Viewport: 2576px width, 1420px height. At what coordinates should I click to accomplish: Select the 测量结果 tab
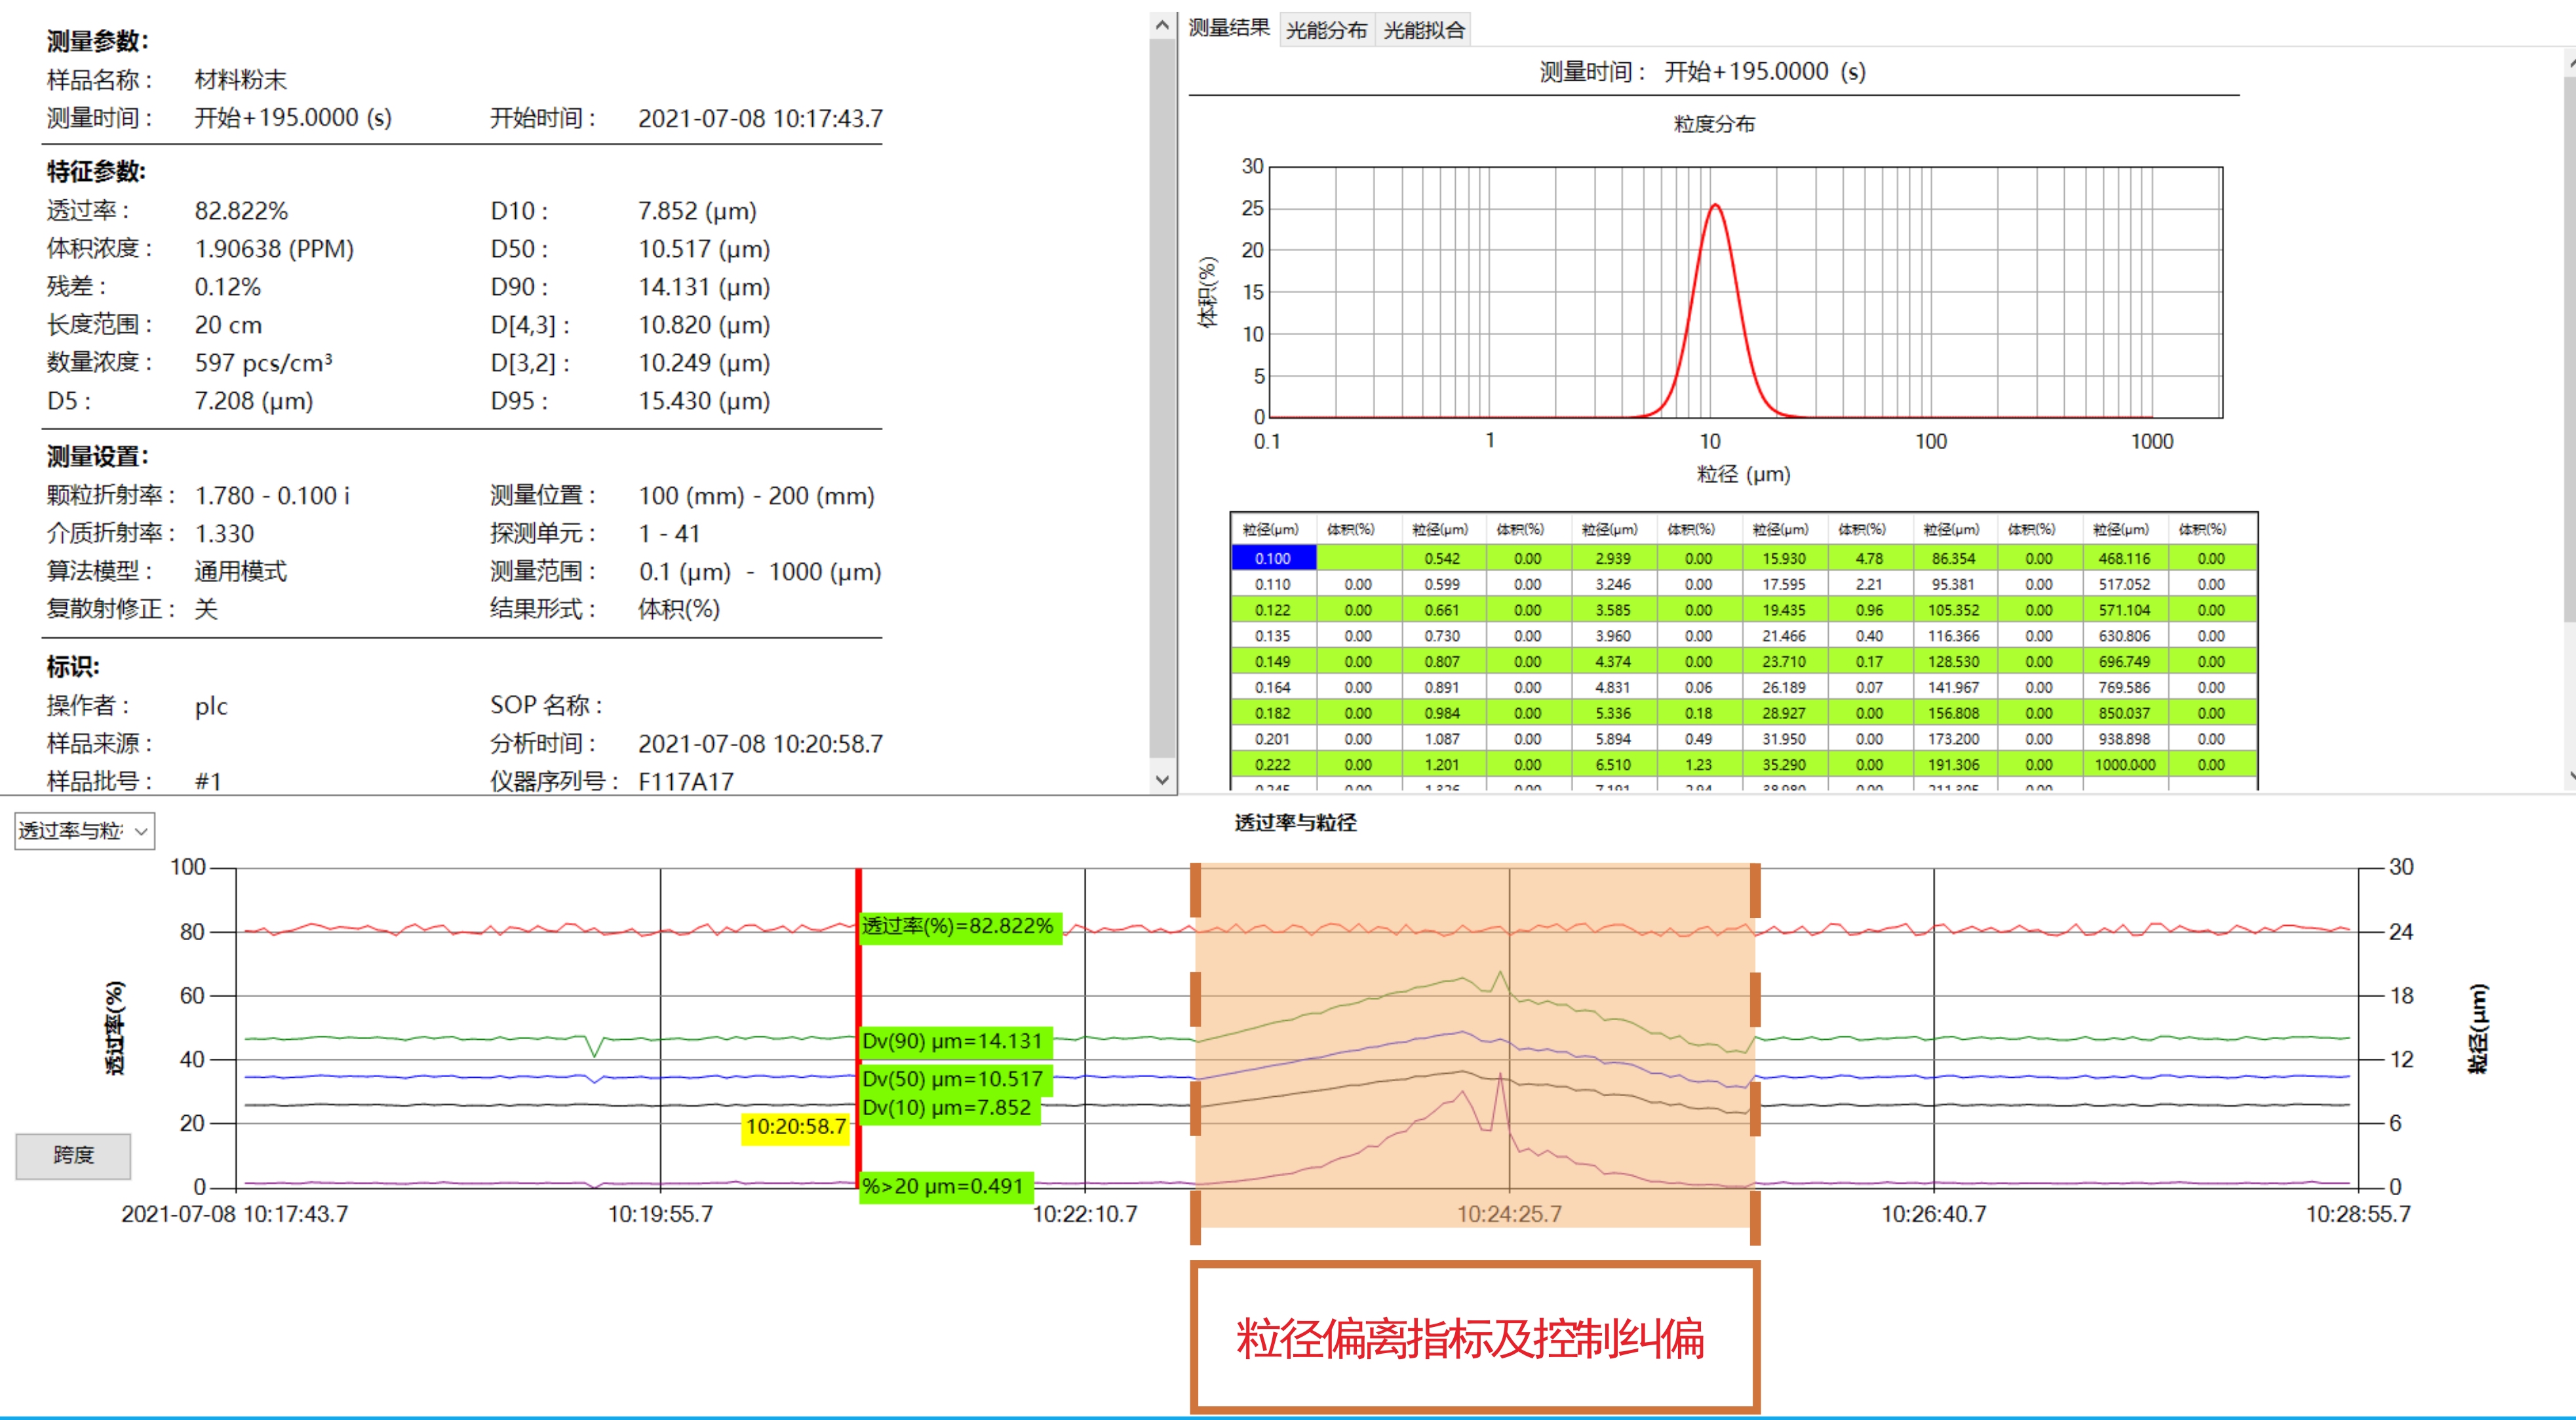click(x=1228, y=28)
